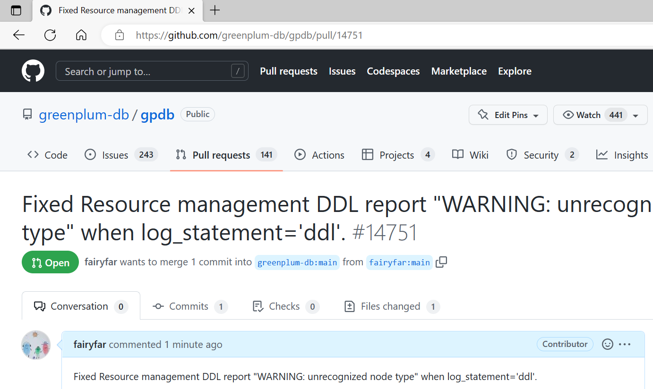Switch to the Insights tab
The image size is (653, 389).
[622, 155]
